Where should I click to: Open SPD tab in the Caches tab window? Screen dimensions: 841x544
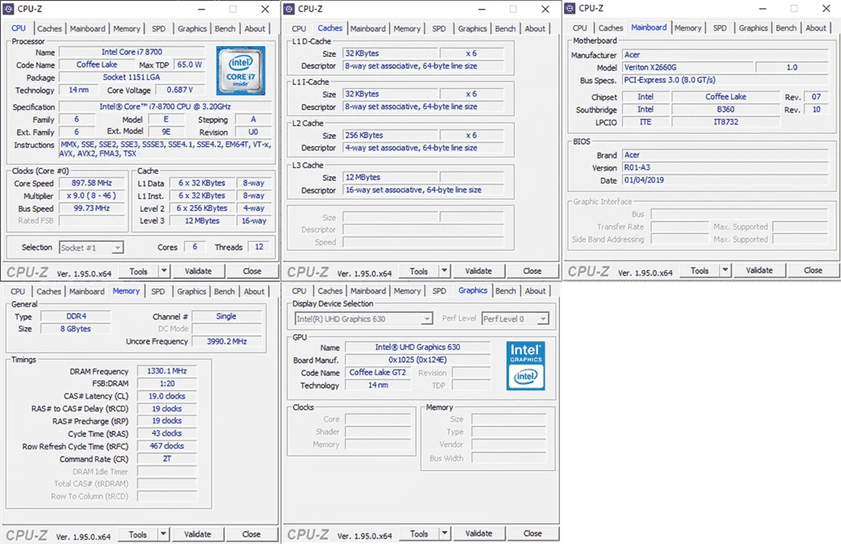pyautogui.click(x=439, y=28)
